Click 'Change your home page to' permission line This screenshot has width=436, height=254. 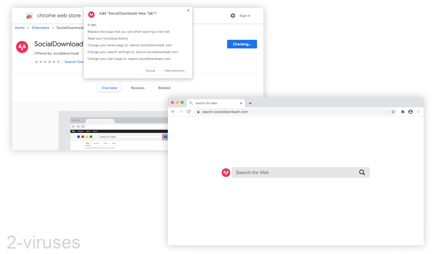pos(130,45)
